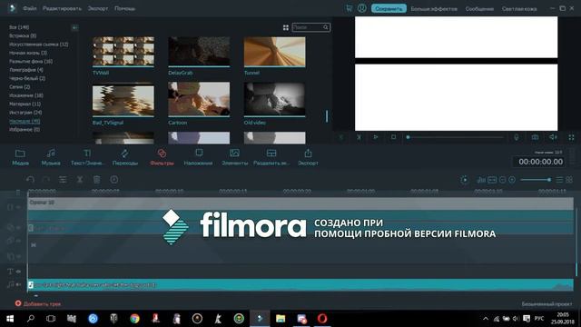
Task: Click the blue Сохранить button
Action: pos(389,8)
